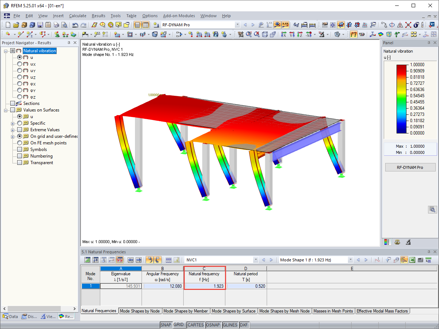Click the Undo icon

pyautogui.click(x=75, y=25)
